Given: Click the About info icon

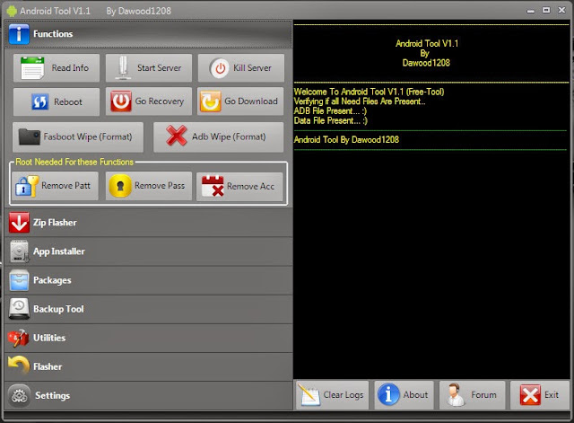Looking at the screenshot, I should [x=388, y=394].
